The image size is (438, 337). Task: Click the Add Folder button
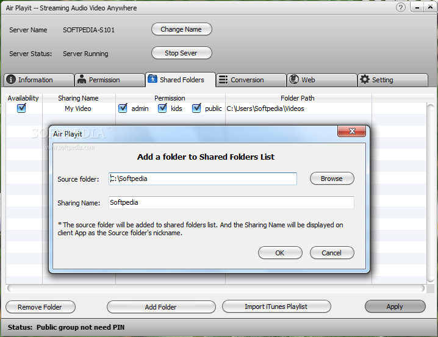(x=161, y=307)
